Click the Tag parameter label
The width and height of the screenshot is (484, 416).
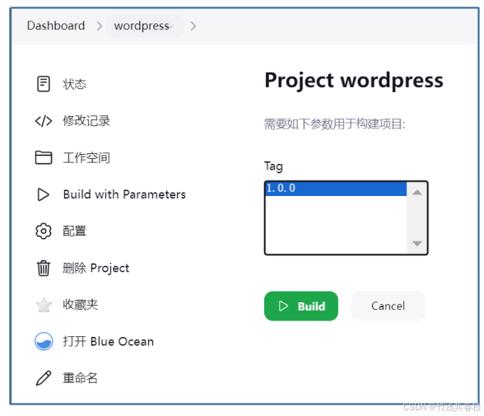[x=273, y=166]
